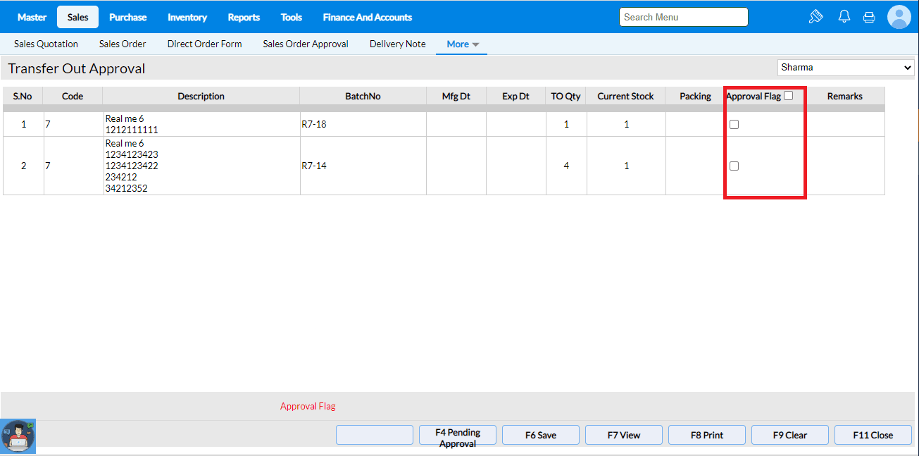Open the Reports menu
This screenshot has width=919, height=456.
(244, 17)
